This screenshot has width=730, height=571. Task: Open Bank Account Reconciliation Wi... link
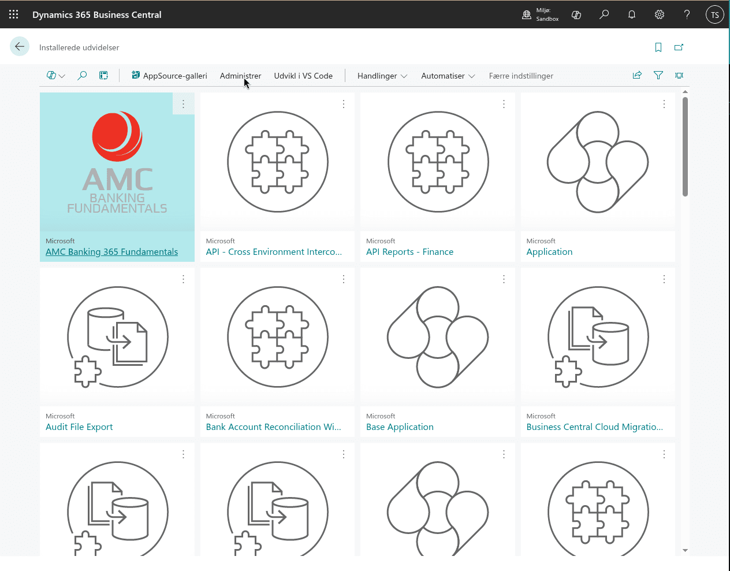click(x=273, y=427)
